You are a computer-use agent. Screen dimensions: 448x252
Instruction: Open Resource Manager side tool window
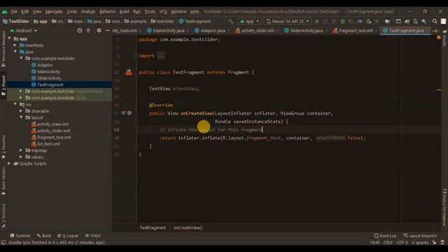[x=3, y=48]
